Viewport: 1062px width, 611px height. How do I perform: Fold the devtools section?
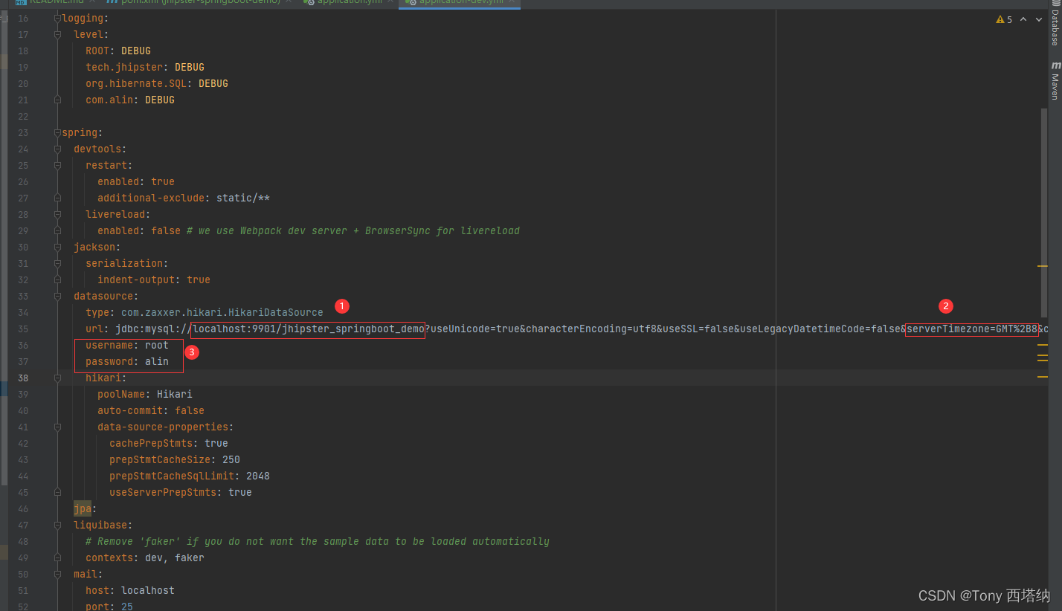click(57, 149)
